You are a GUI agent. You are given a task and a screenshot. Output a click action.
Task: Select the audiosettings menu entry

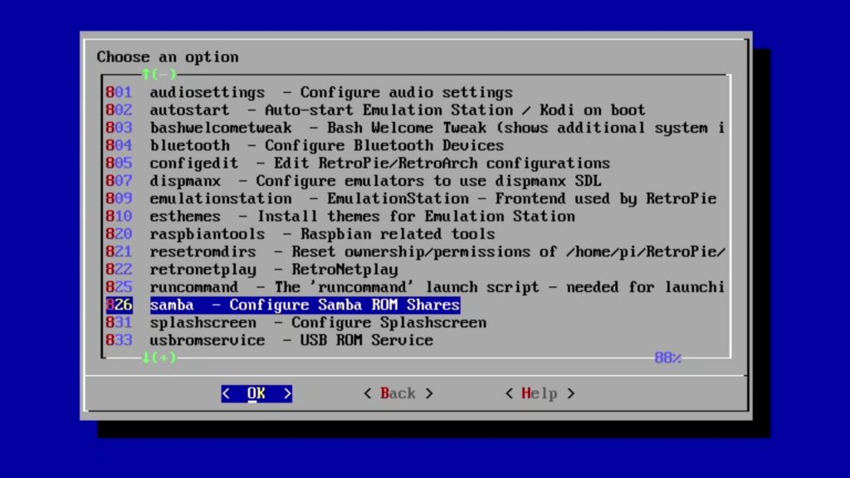tap(309, 92)
